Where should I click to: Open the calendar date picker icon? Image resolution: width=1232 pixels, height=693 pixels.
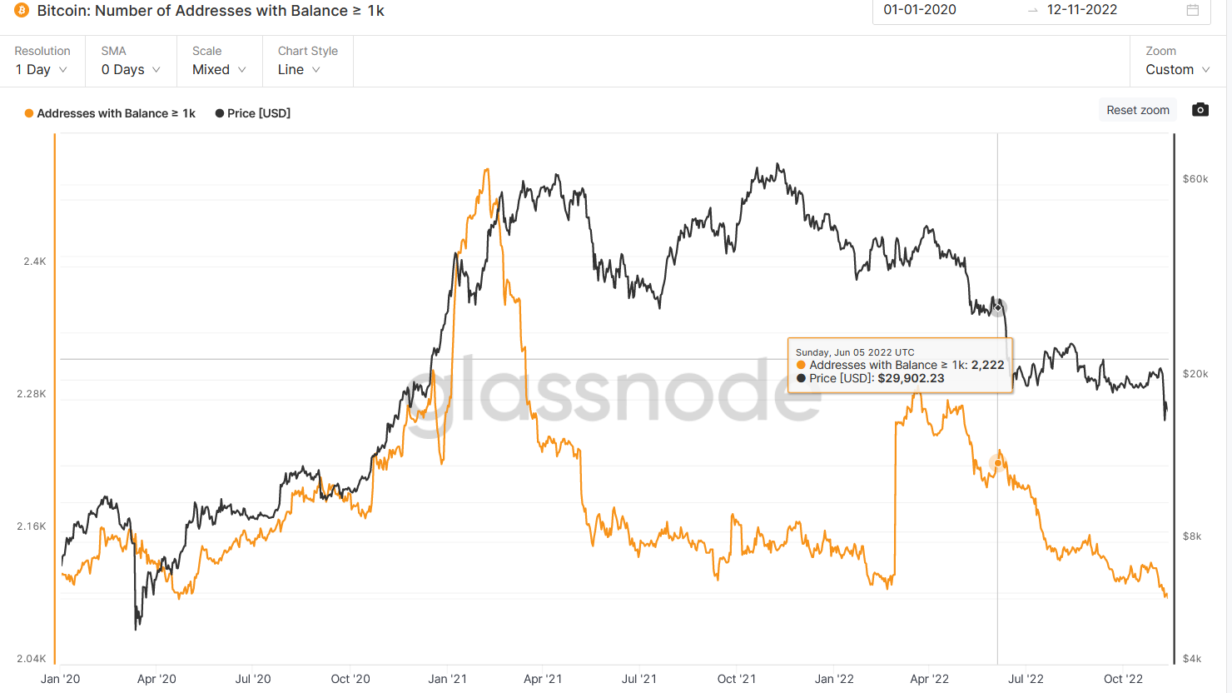pyautogui.click(x=1193, y=10)
